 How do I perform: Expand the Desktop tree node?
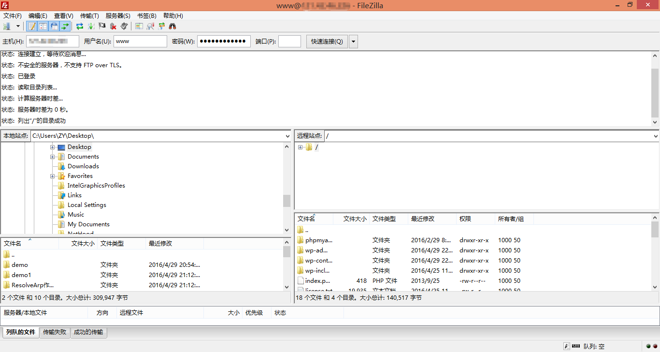point(52,147)
